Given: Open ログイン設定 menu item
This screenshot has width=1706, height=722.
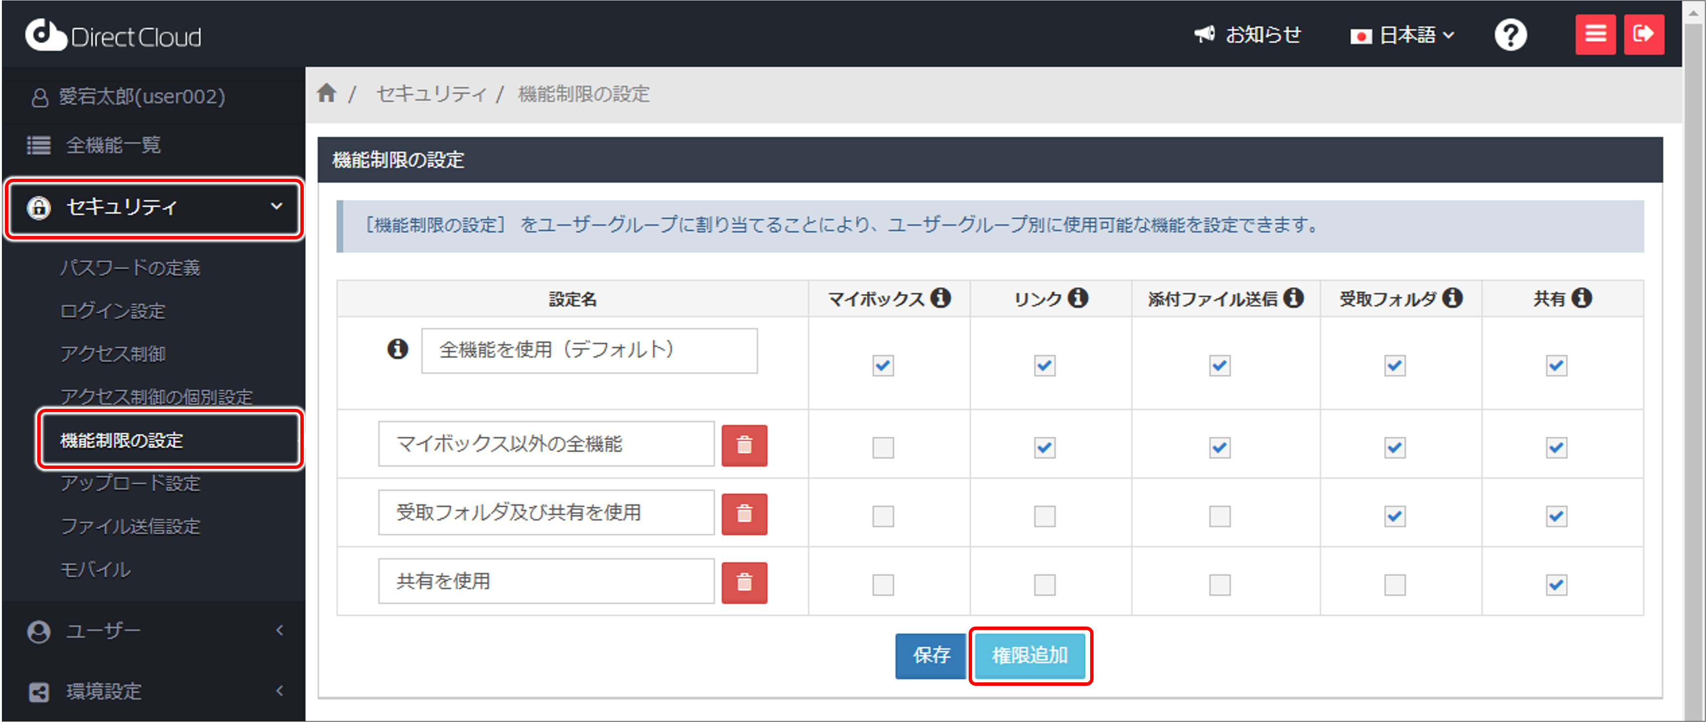Looking at the screenshot, I should [113, 310].
